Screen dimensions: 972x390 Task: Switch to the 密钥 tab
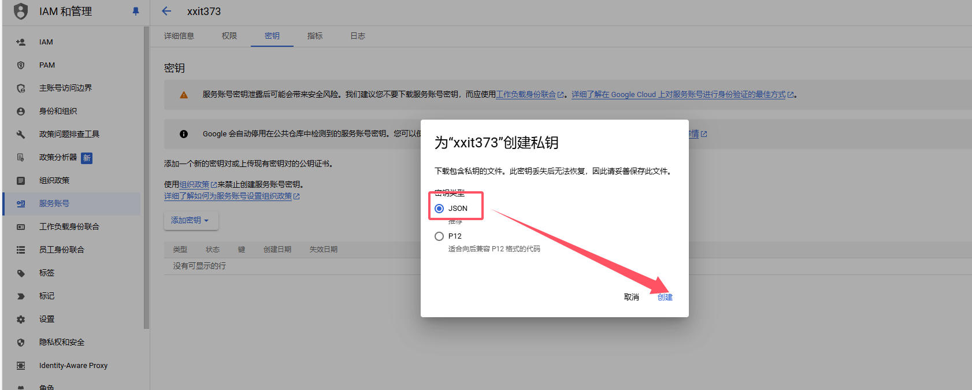[x=272, y=36]
